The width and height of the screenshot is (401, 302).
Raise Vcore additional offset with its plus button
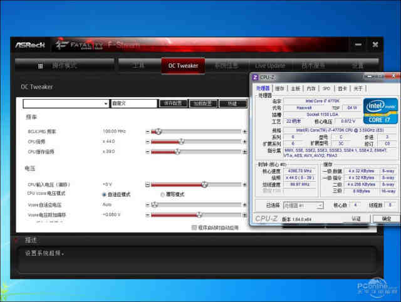(245, 215)
